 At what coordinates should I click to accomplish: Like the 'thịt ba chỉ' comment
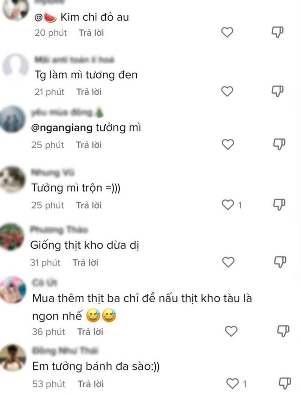tap(231, 331)
